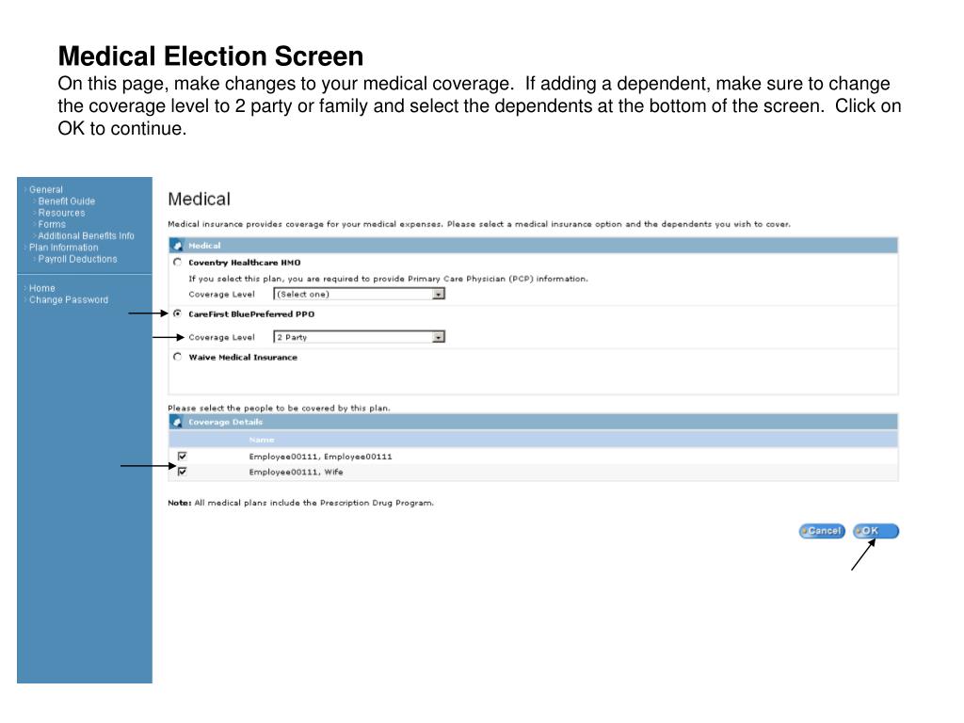Go to the Home page link
The image size is (964, 723).
click(42, 288)
